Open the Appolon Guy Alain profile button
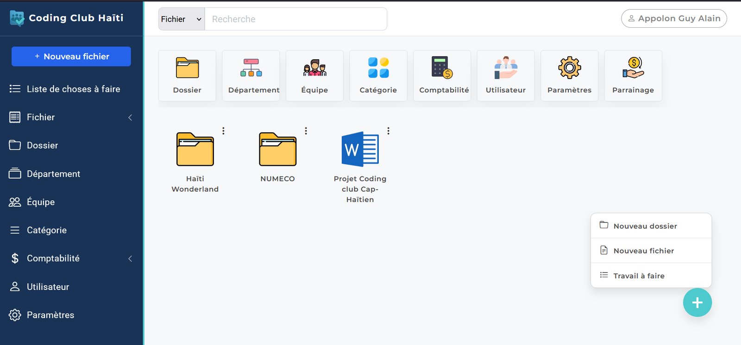 pyautogui.click(x=674, y=18)
